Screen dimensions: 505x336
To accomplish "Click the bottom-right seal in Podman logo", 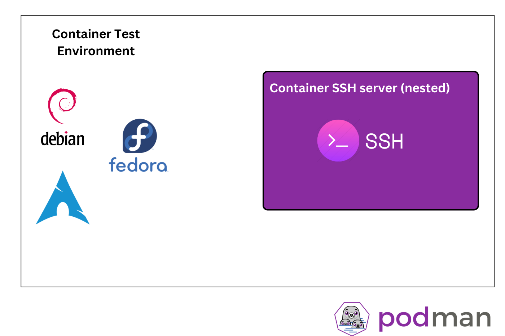I will point(358,325).
